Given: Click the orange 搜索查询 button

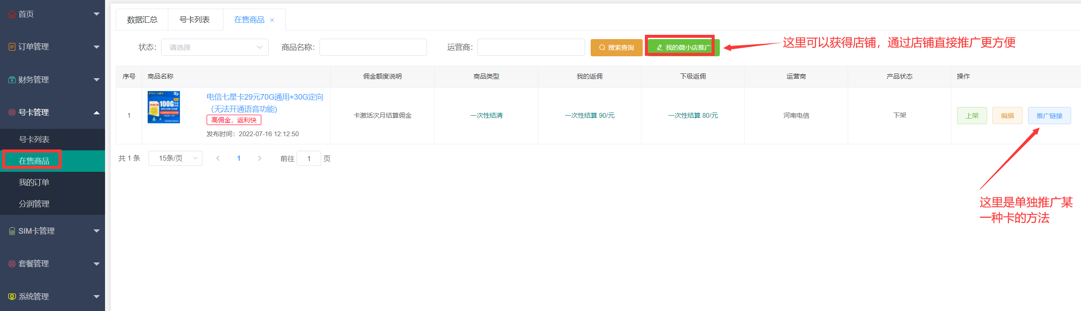Looking at the screenshot, I should point(616,48).
